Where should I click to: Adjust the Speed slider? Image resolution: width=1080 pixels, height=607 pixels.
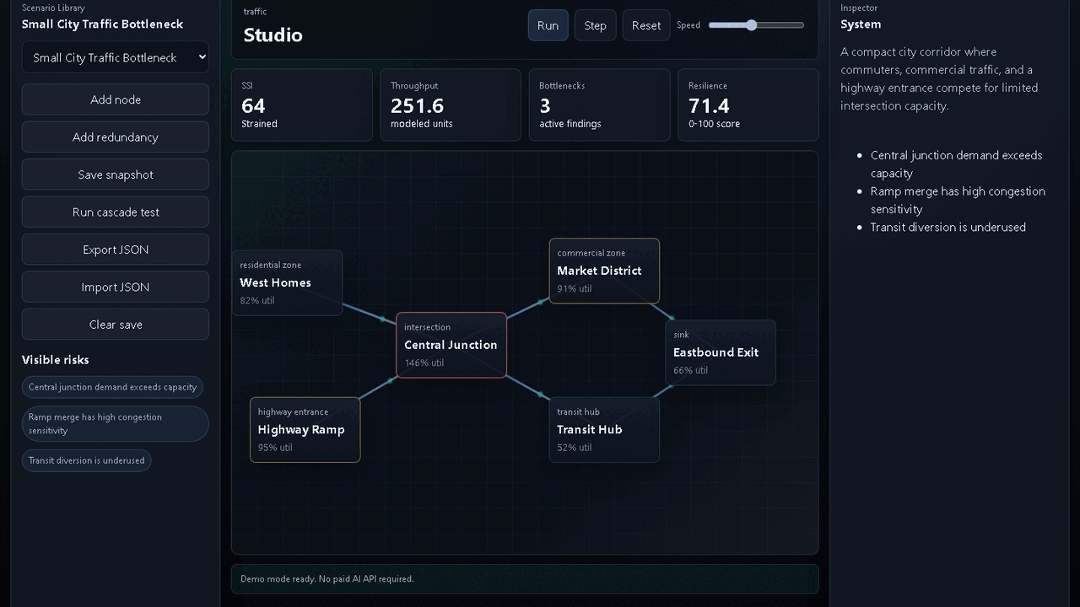pyautogui.click(x=756, y=25)
